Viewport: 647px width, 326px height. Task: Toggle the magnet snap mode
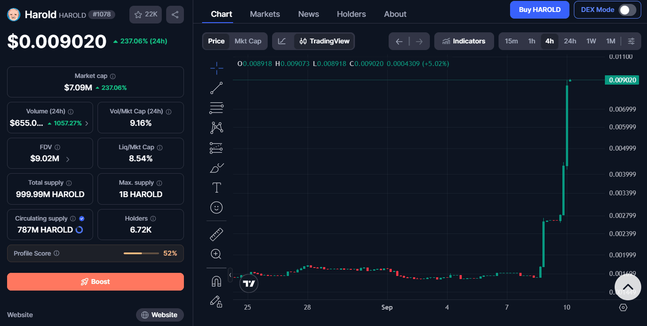pyautogui.click(x=216, y=281)
